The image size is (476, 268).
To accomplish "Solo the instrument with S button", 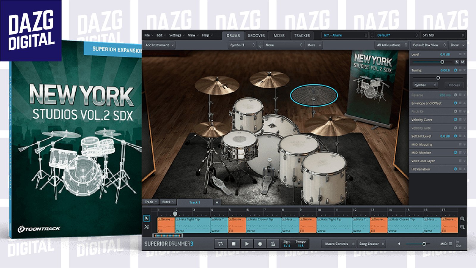I will (457, 62).
